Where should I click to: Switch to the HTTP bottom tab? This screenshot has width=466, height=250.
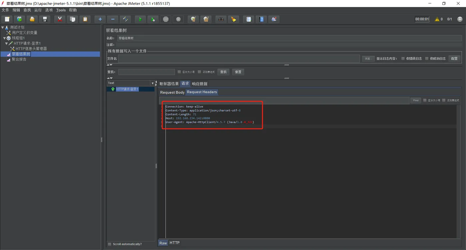click(174, 243)
